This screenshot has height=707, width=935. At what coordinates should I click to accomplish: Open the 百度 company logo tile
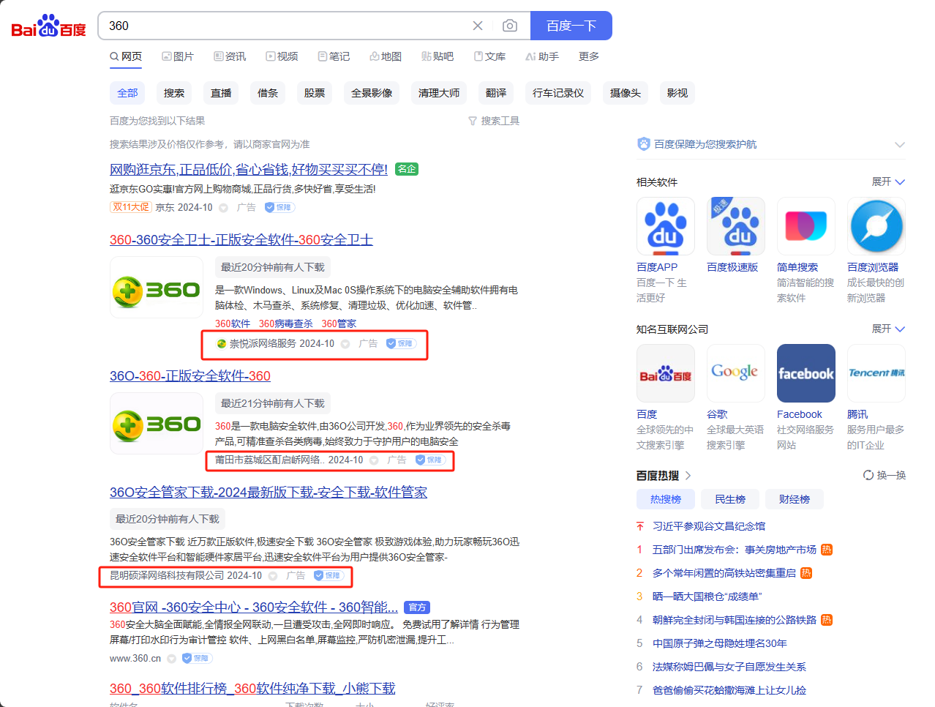(x=666, y=373)
